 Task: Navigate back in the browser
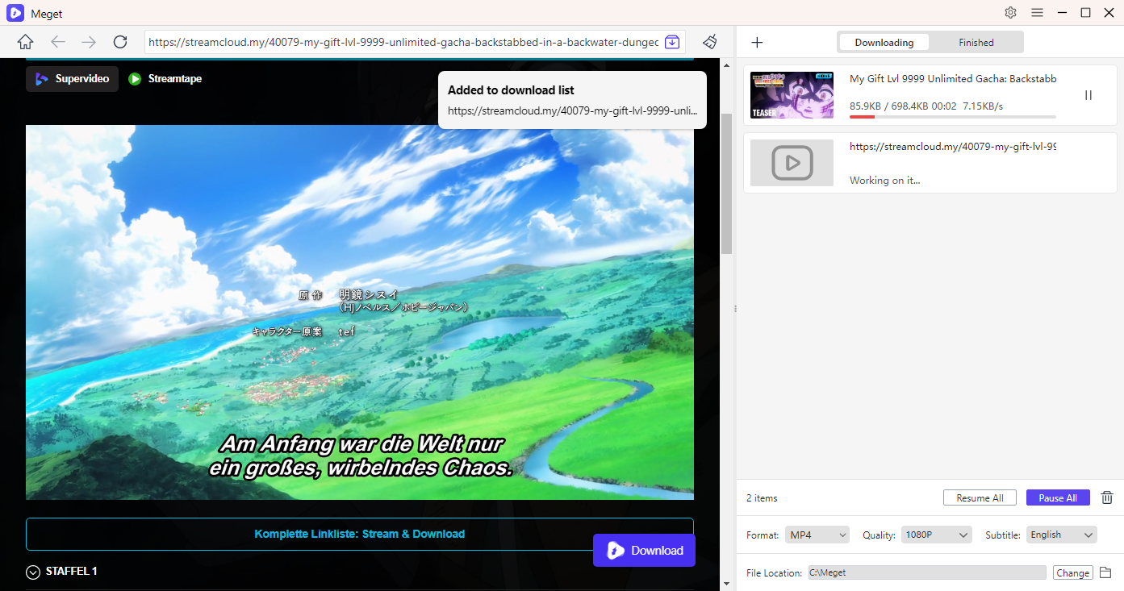pyautogui.click(x=56, y=41)
